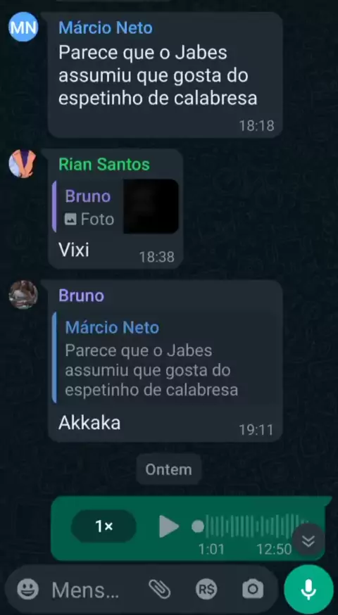Viewport: 338px width, 615px height.
Task: Open the emoji picker in message bar
Action: coord(27,589)
